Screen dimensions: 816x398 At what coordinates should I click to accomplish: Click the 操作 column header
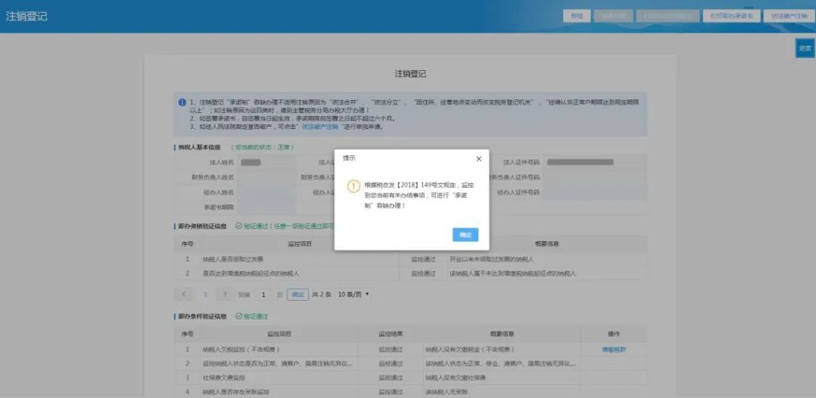614,334
